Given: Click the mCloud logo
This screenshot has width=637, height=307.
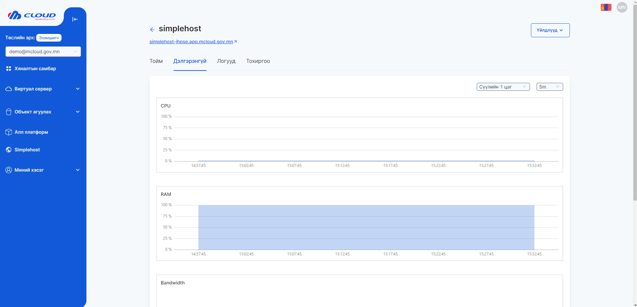Looking at the screenshot, I should [x=32, y=16].
